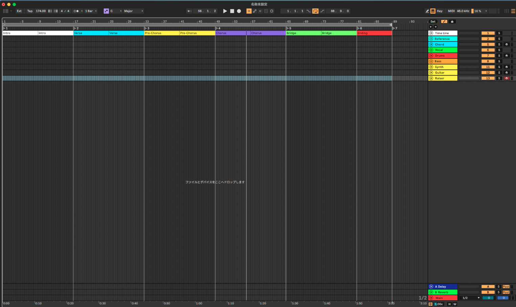The image size is (516, 307).
Task: Click the previous locator arrow
Action: [x=431, y=27]
